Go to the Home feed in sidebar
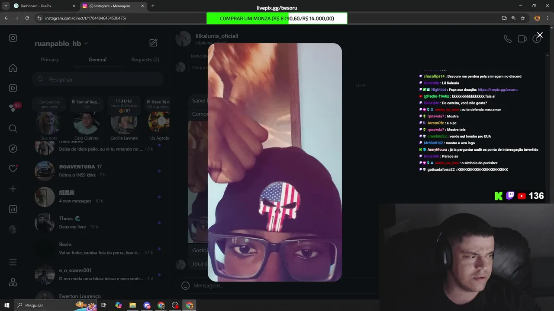 (x=13, y=68)
